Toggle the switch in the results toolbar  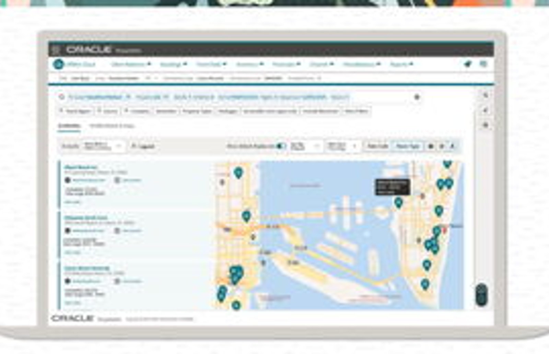(x=281, y=146)
